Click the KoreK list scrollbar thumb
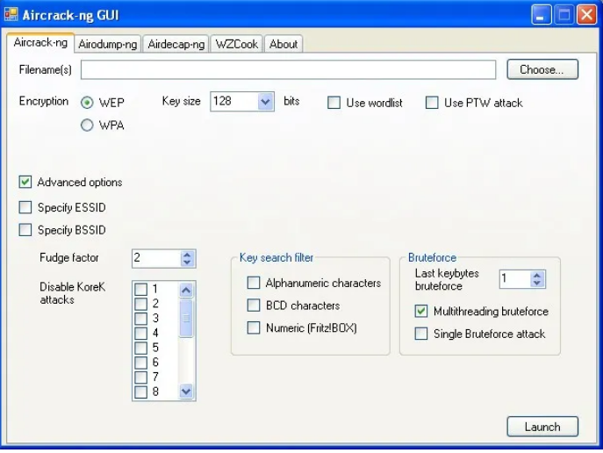The width and height of the screenshot is (603, 453). [186, 319]
